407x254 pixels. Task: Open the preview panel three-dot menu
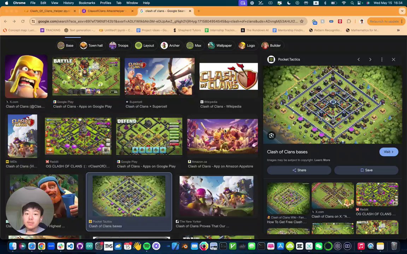(382, 59)
